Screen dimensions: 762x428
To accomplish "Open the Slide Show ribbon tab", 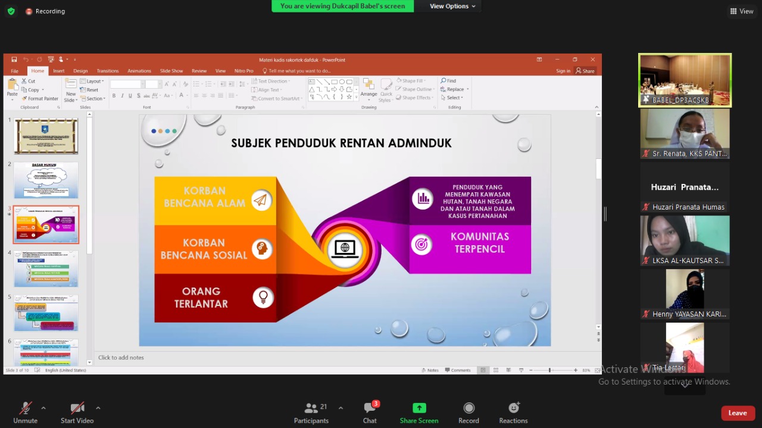I will pos(171,71).
